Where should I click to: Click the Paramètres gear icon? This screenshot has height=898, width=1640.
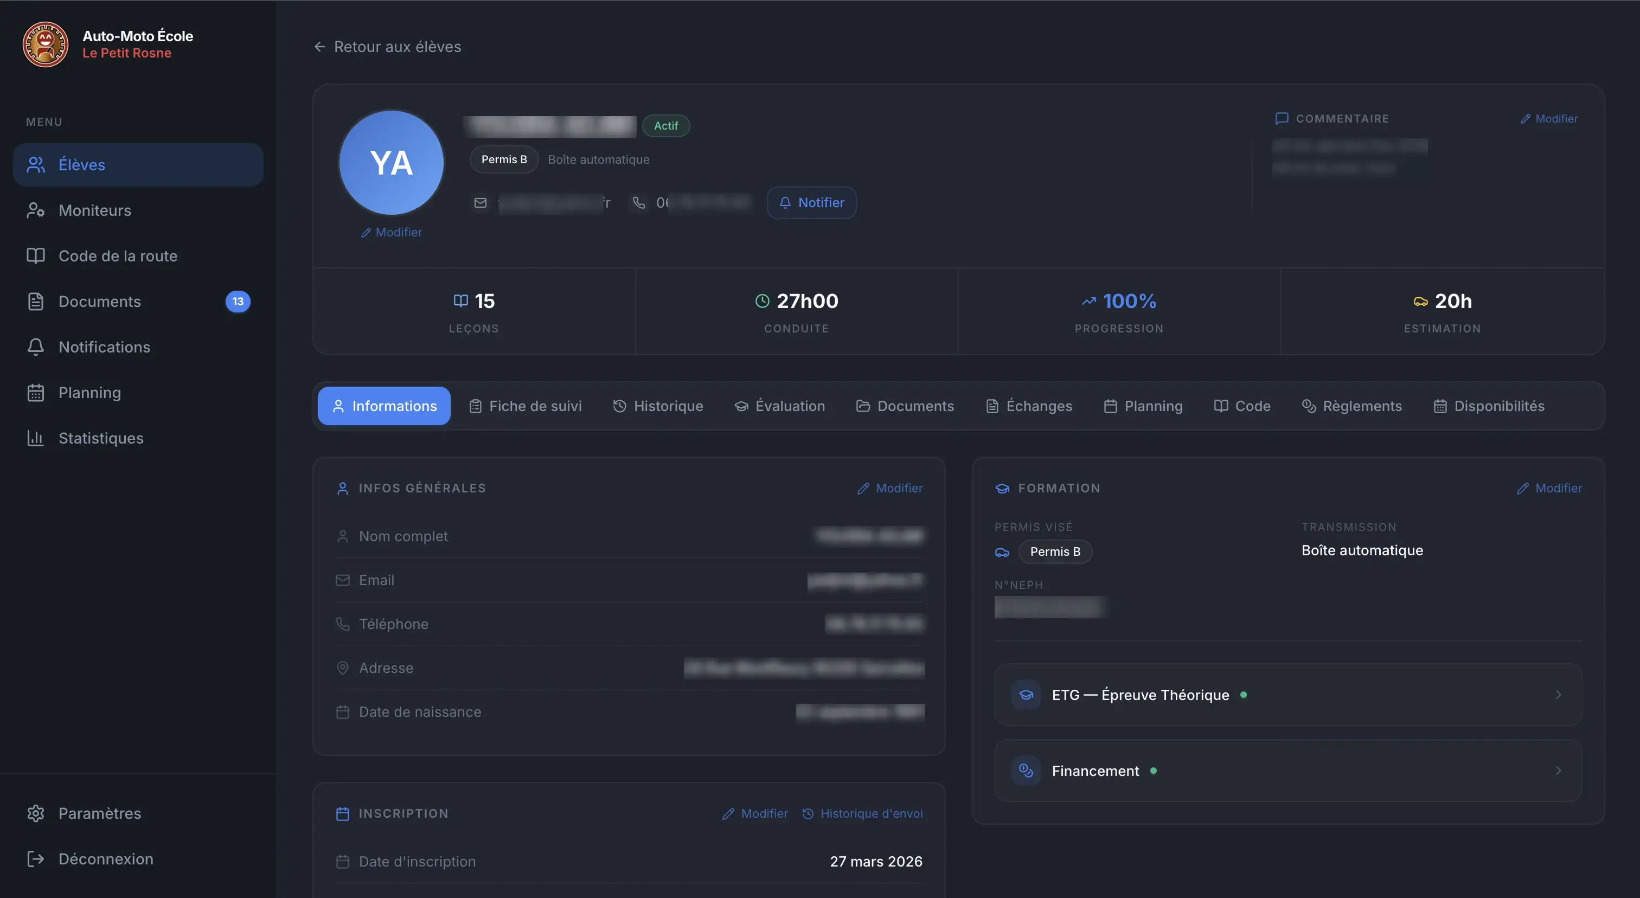coord(36,813)
